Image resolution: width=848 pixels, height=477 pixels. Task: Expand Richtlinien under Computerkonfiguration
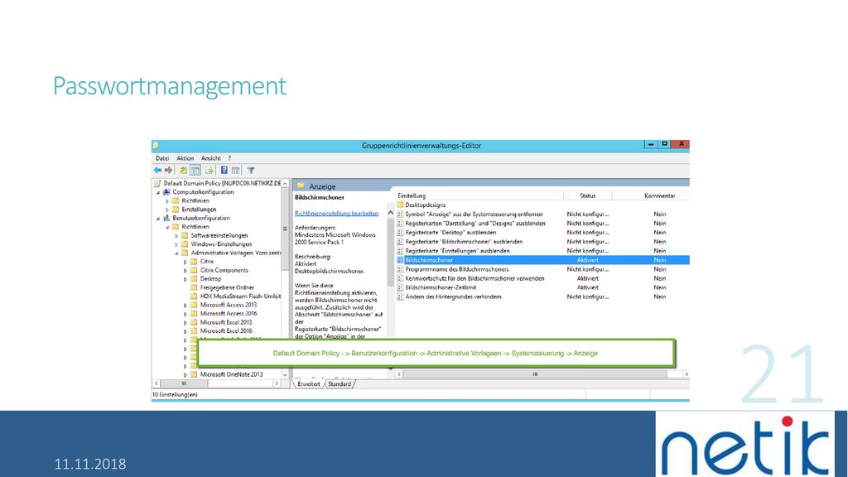point(167,201)
